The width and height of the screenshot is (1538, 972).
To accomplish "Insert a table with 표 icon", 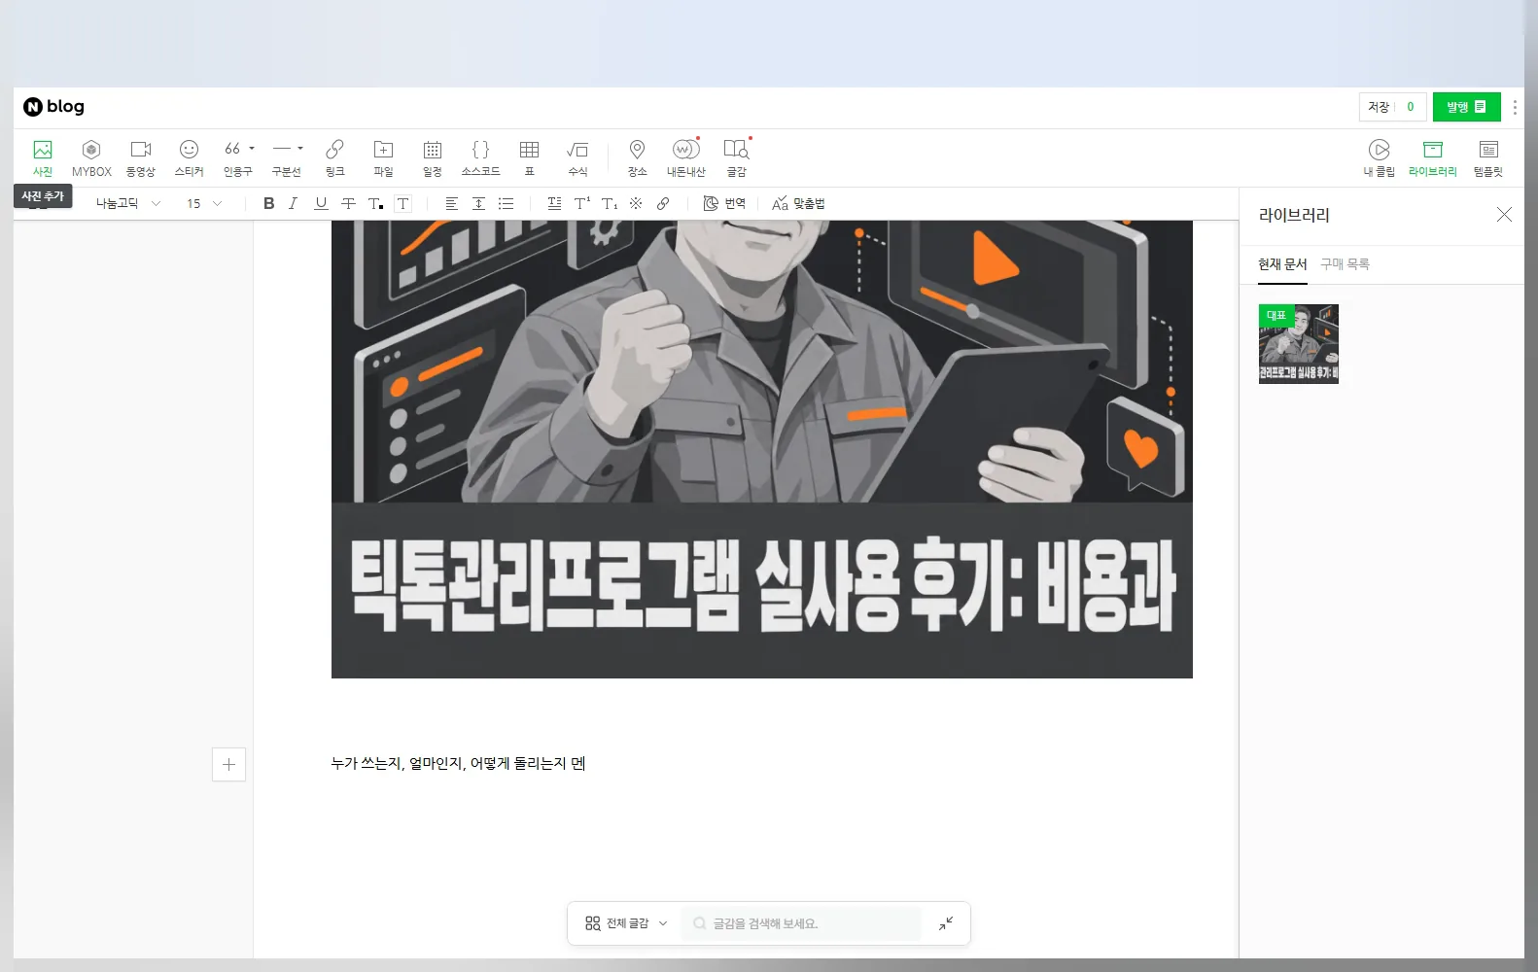I will coord(530,157).
